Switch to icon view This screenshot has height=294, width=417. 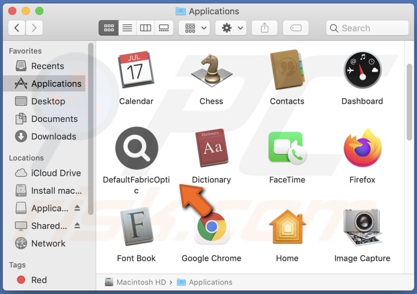tap(109, 28)
